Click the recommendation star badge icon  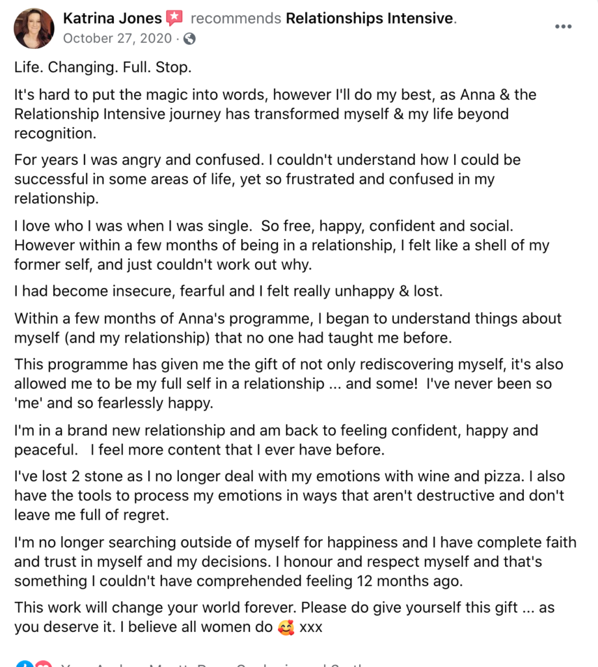click(x=174, y=18)
